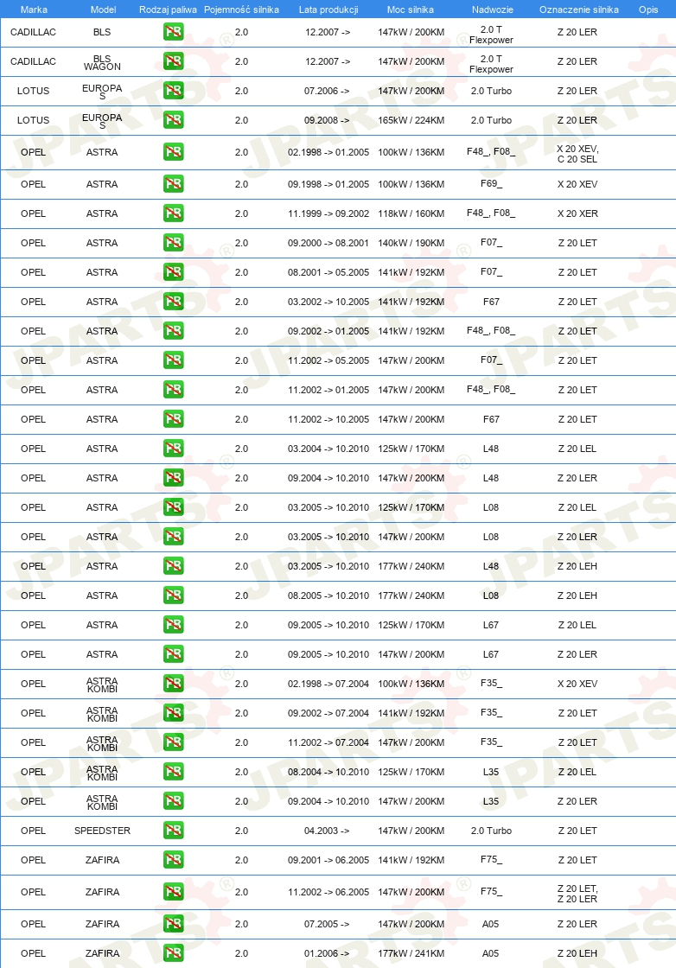Click the Marka column header
The height and width of the screenshot is (968, 676).
(34, 10)
